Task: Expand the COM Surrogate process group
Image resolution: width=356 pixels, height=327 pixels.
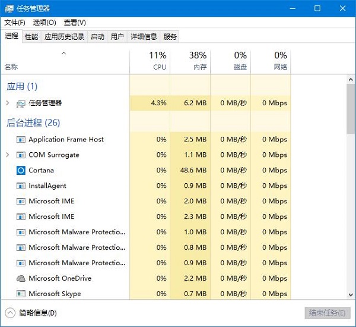Action: click(x=7, y=155)
